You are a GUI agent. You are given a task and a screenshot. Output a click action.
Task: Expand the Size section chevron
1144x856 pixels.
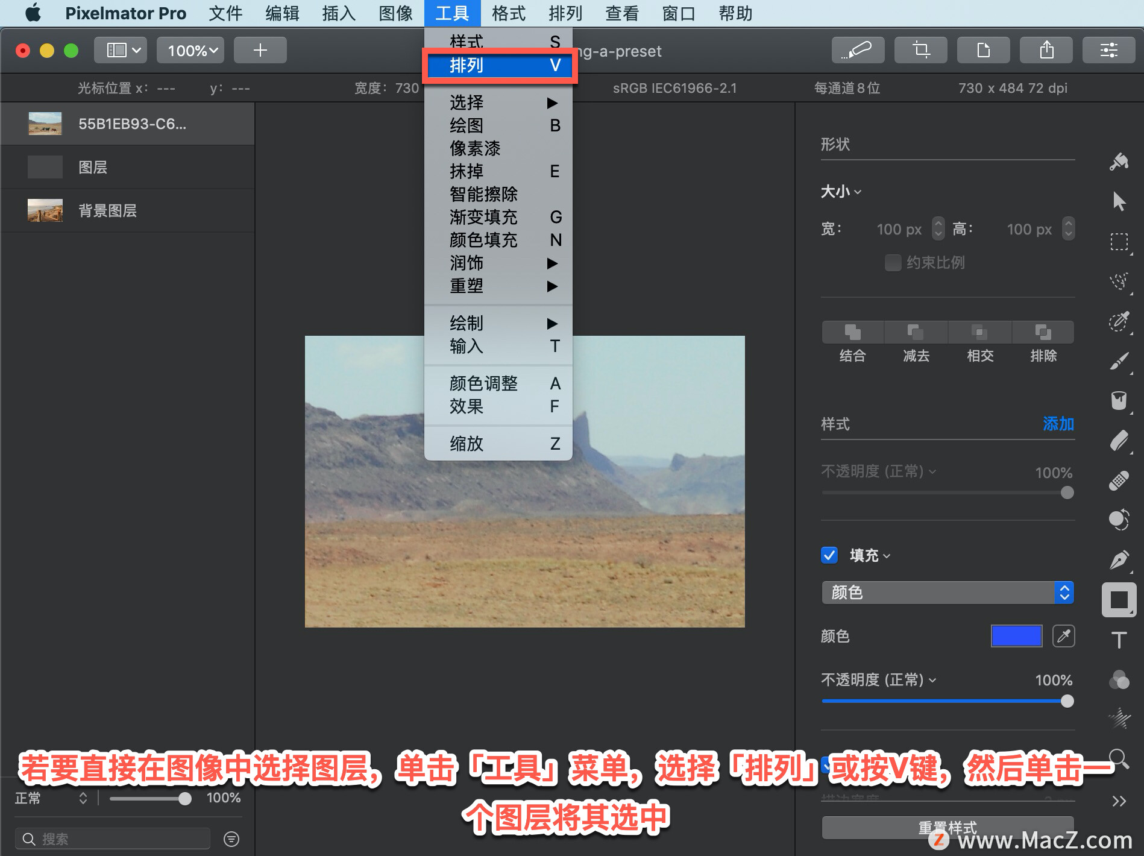[x=858, y=192]
